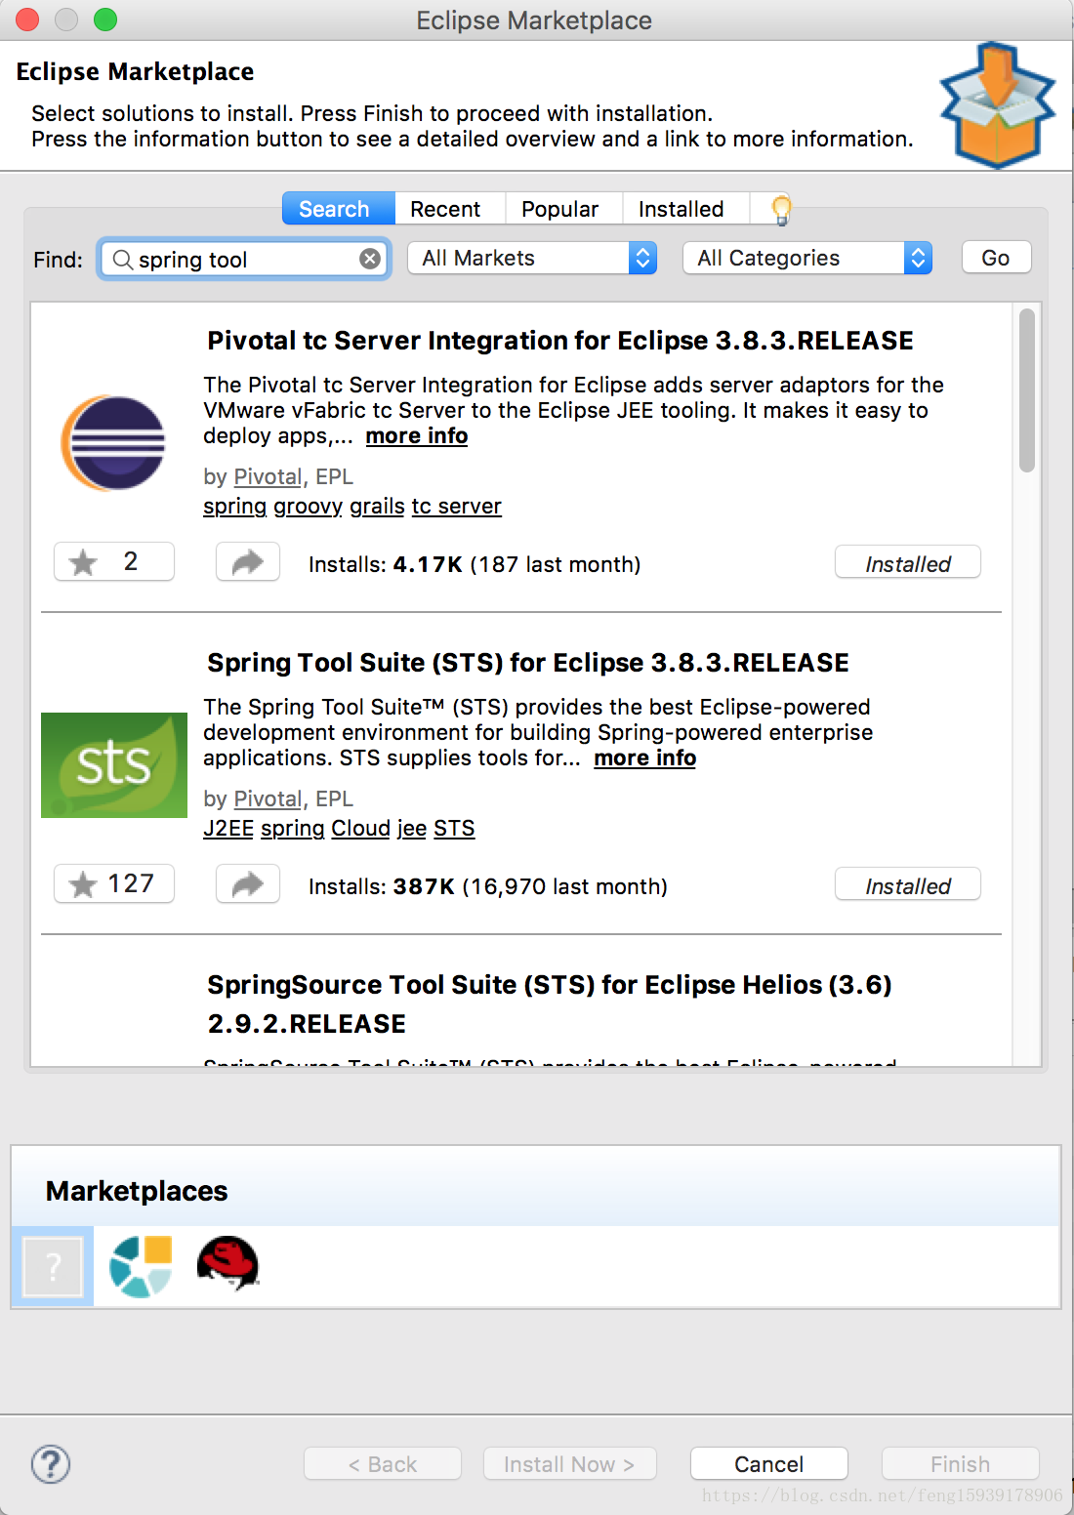The height and width of the screenshot is (1515, 1074).
Task: Favorite Pivotal tc Server with 2 stars
Action: [x=114, y=561]
